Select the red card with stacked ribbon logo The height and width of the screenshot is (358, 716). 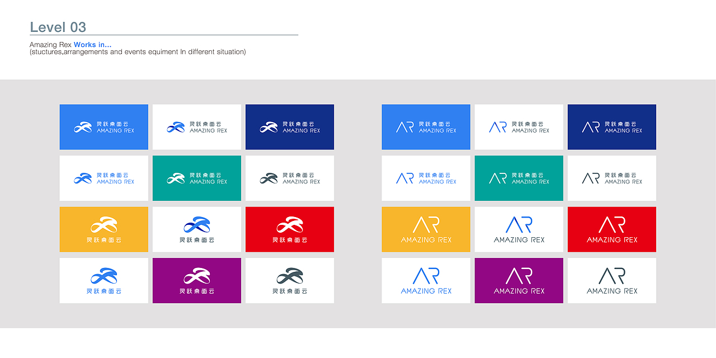[290, 229]
